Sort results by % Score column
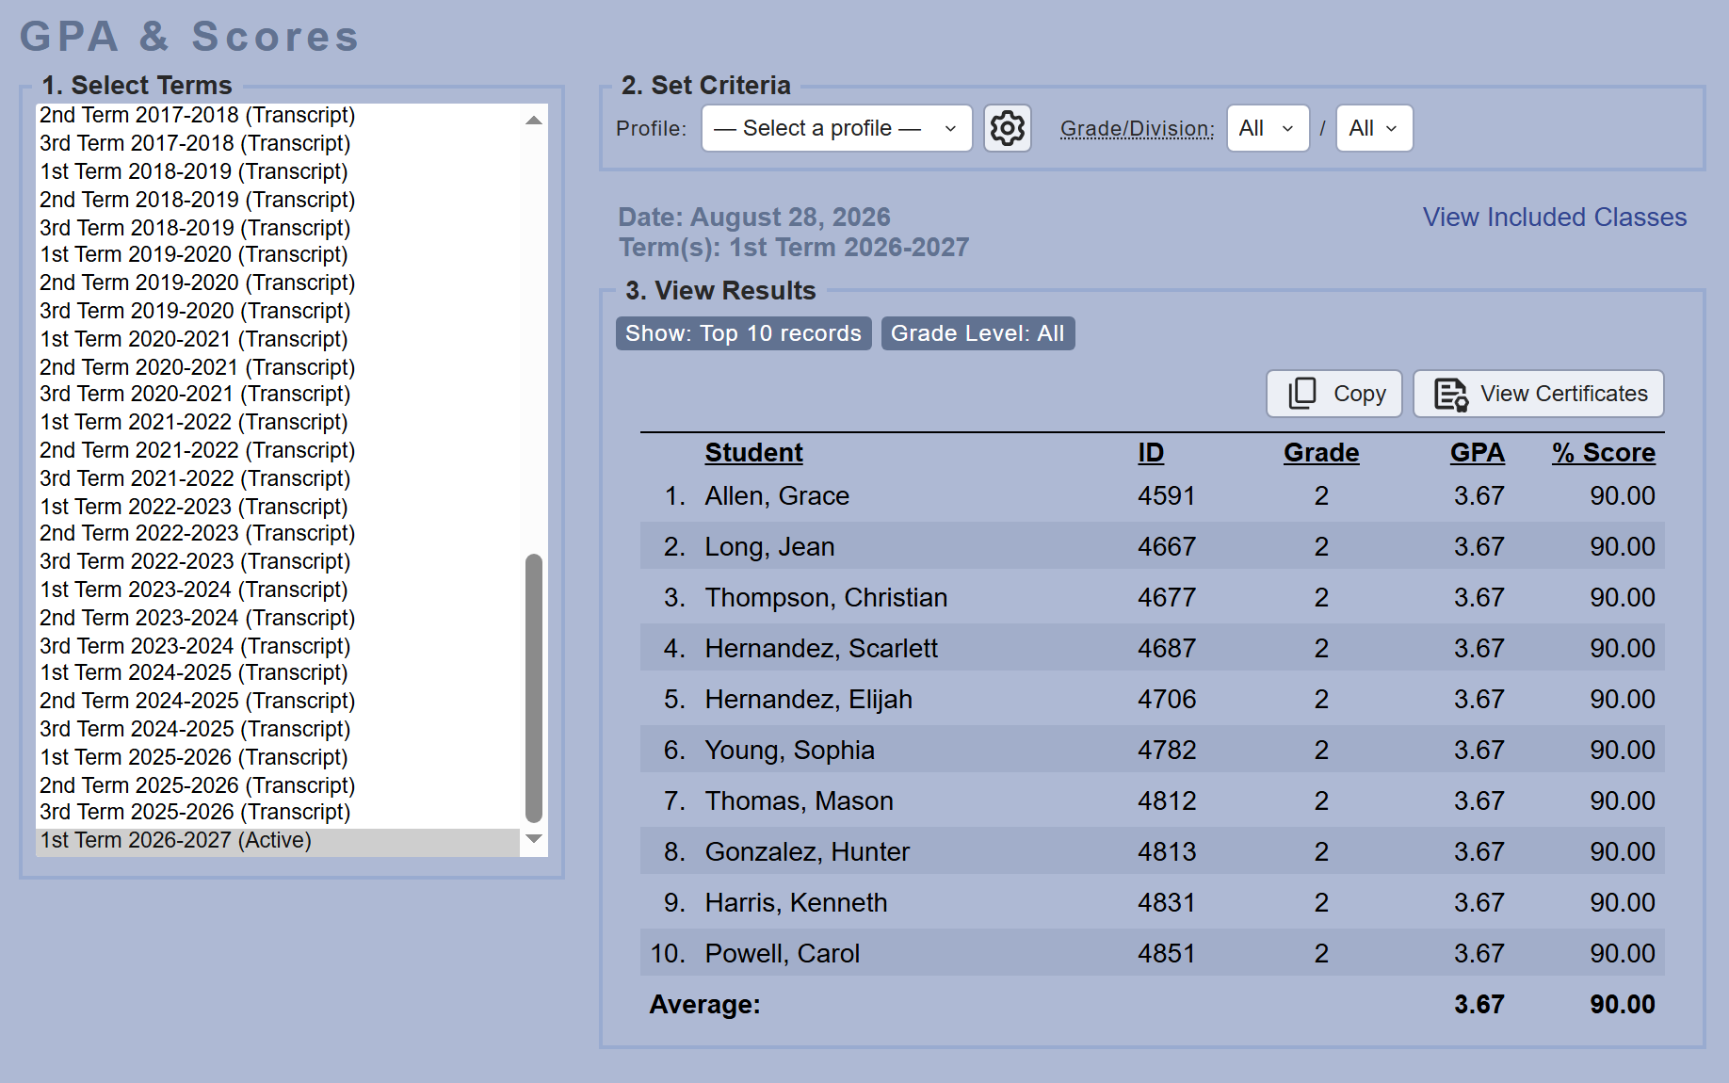 tap(1604, 453)
